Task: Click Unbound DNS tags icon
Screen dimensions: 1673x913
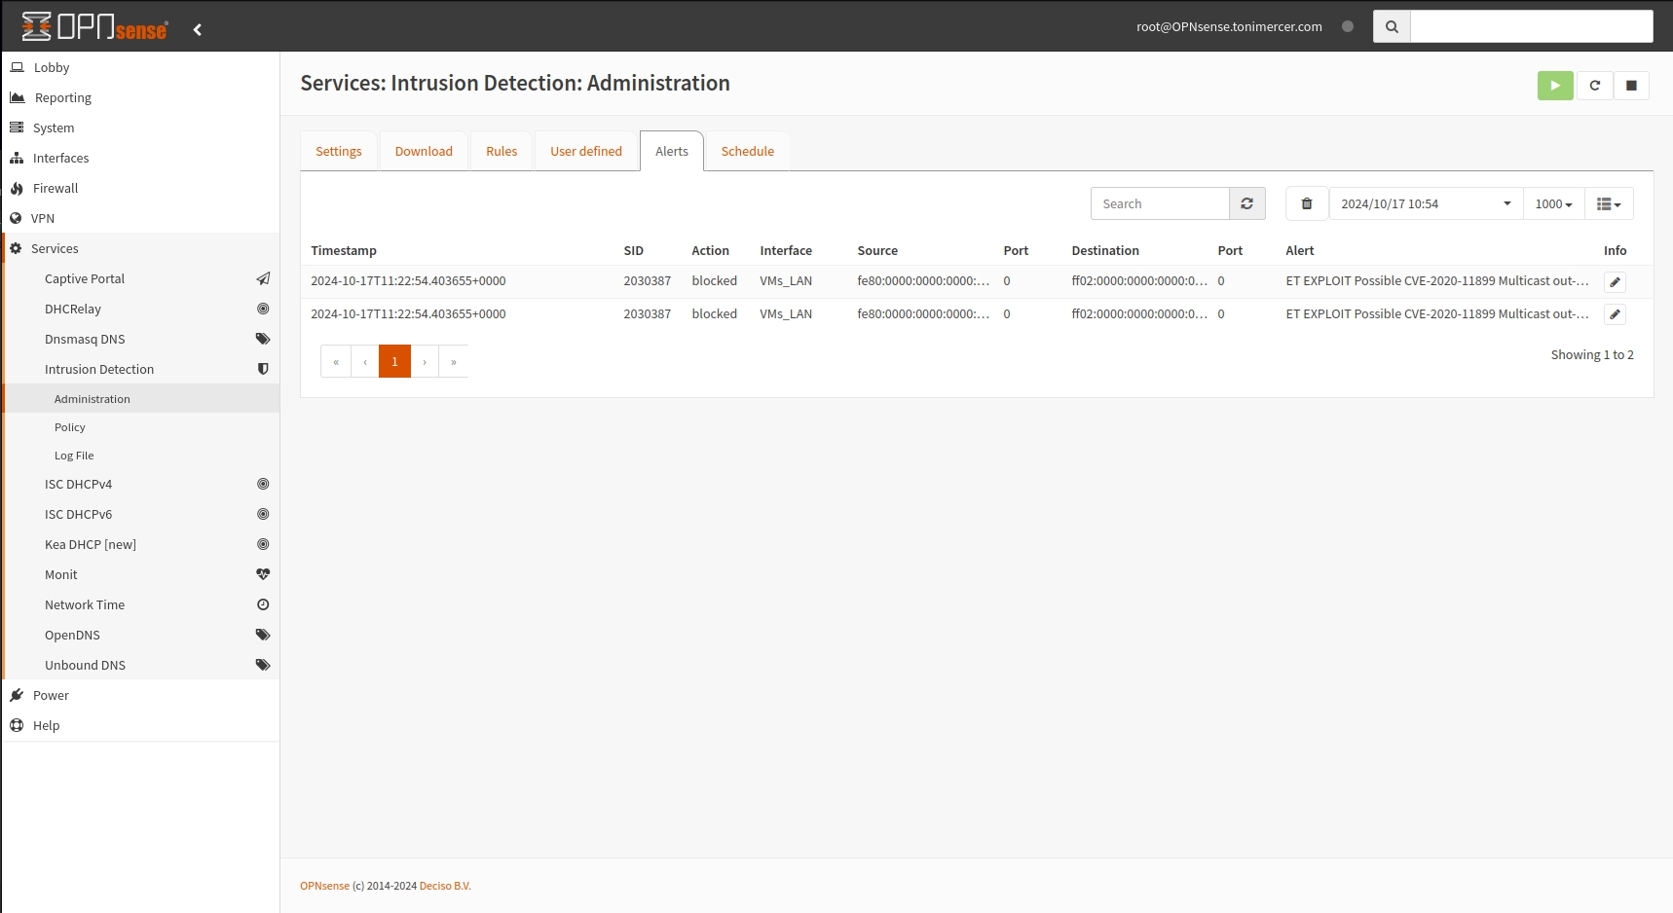Action: click(x=263, y=665)
